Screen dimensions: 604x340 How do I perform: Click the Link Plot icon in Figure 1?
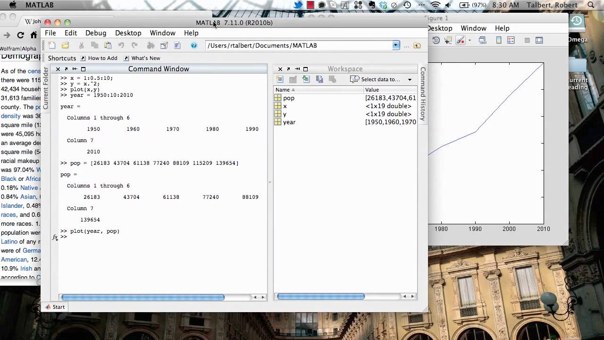[483, 41]
